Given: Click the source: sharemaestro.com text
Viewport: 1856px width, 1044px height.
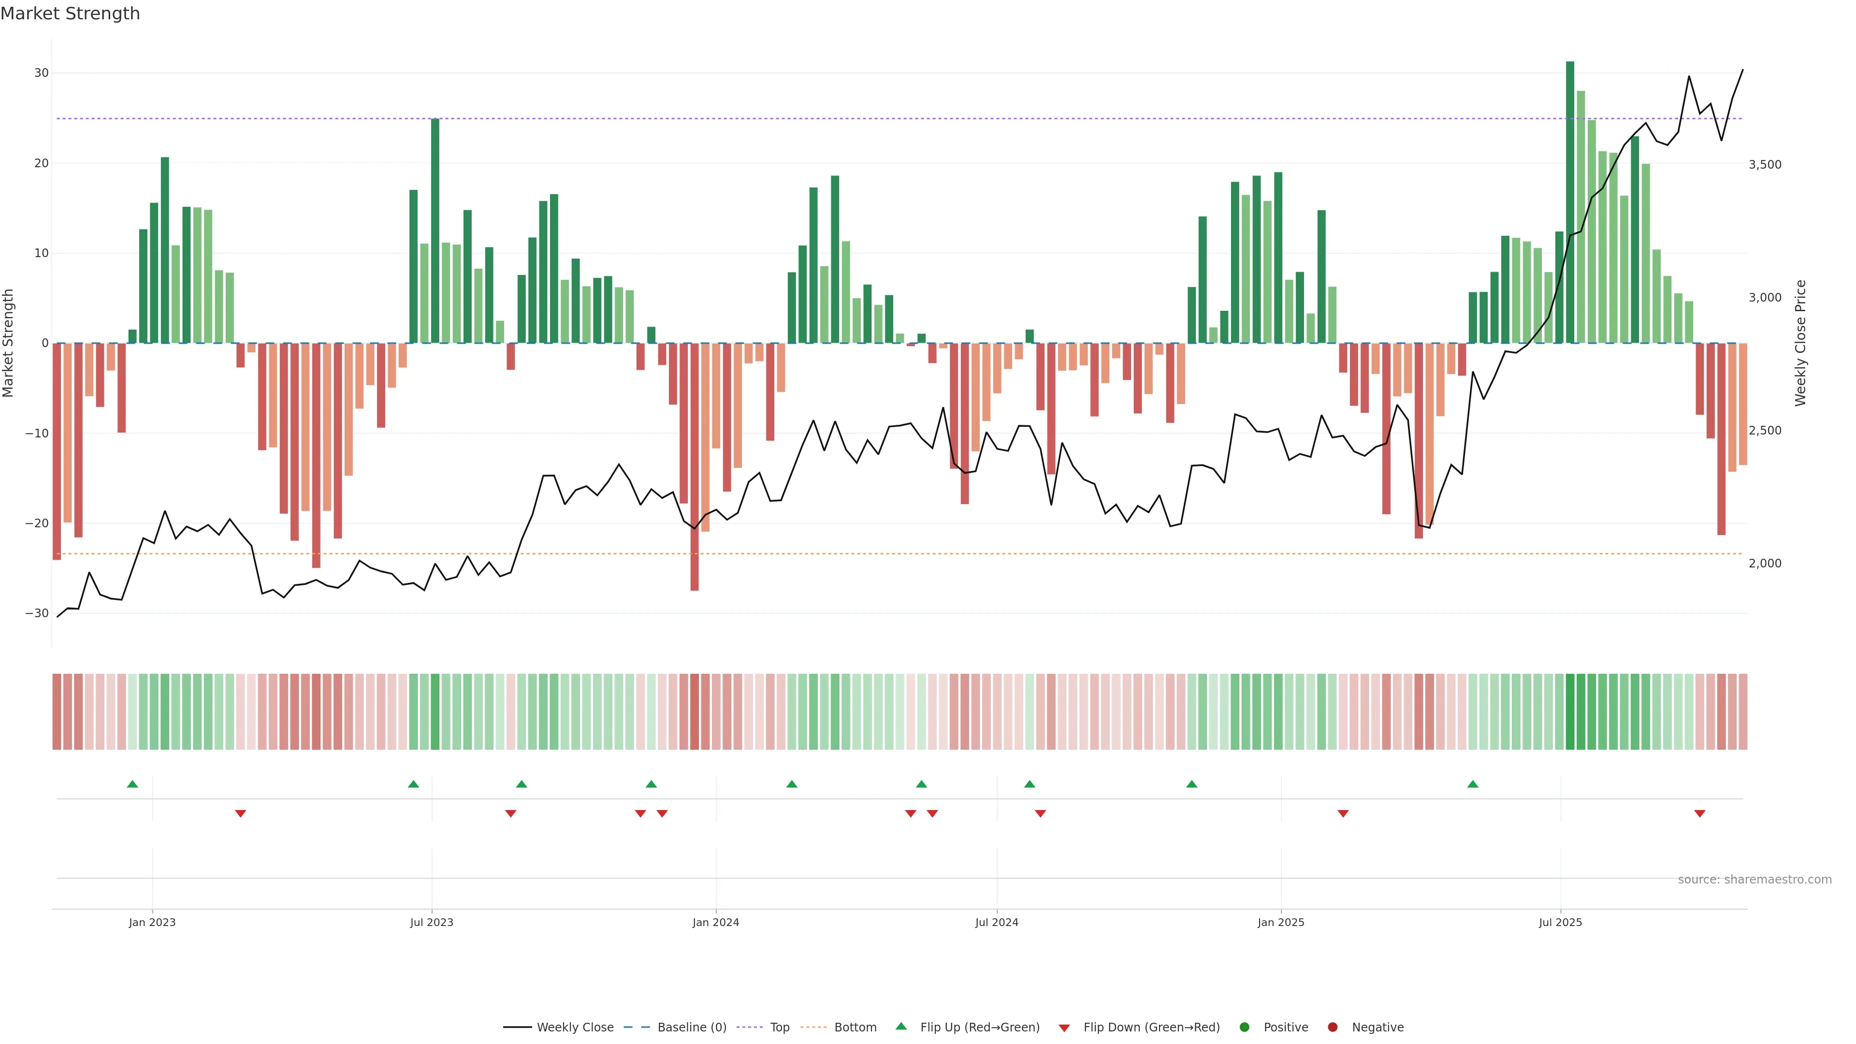Looking at the screenshot, I should (1754, 879).
